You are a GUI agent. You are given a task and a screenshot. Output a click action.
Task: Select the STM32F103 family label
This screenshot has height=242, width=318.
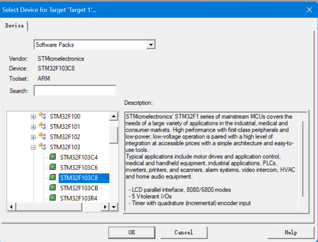pos(65,147)
